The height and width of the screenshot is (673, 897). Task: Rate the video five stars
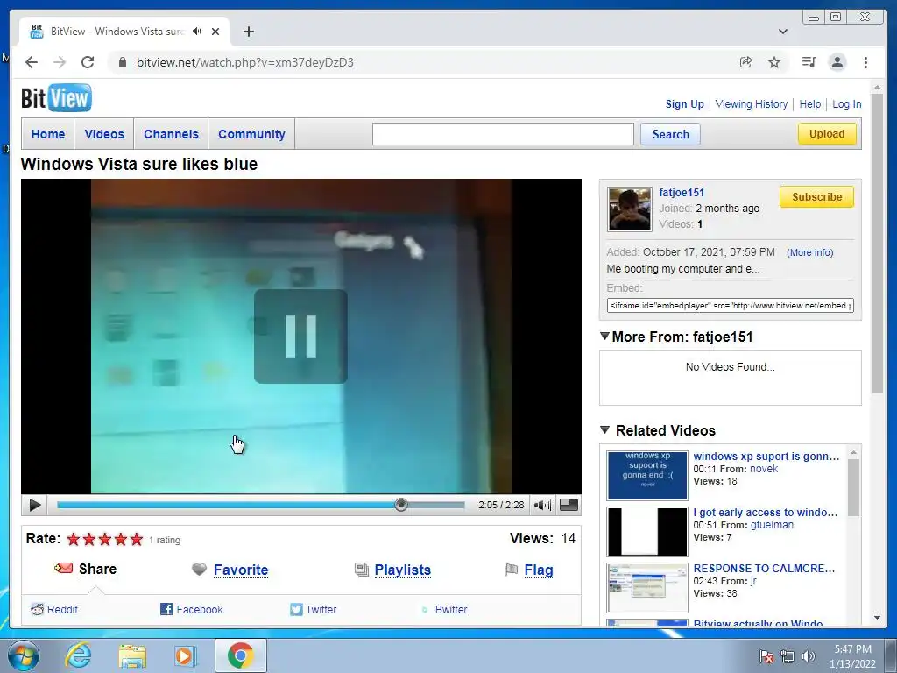tap(136, 539)
